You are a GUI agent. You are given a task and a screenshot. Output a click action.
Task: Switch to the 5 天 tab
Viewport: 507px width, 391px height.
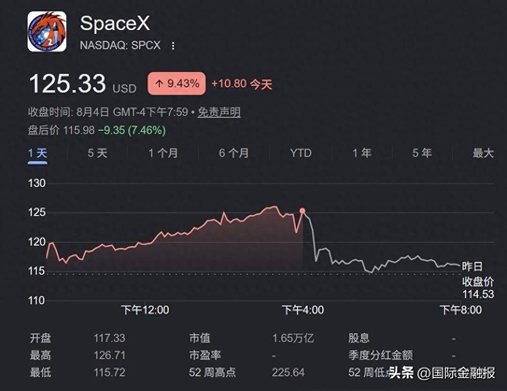[97, 153]
